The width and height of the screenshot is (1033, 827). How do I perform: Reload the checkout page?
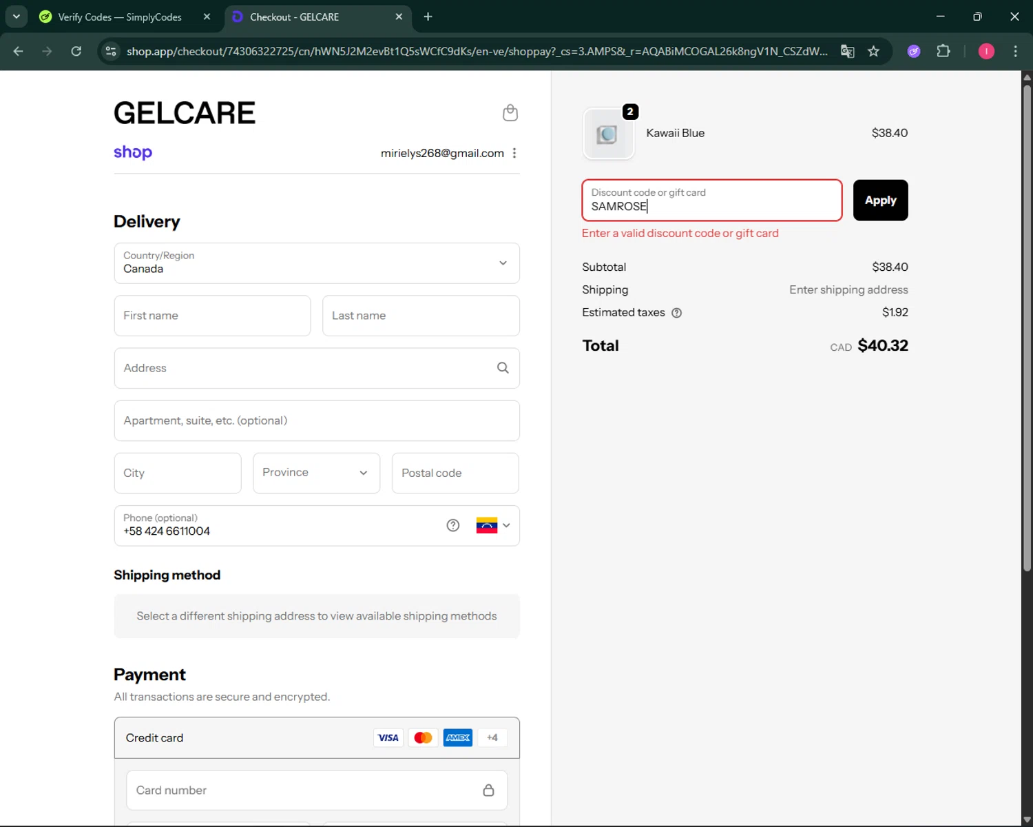coord(76,51)
